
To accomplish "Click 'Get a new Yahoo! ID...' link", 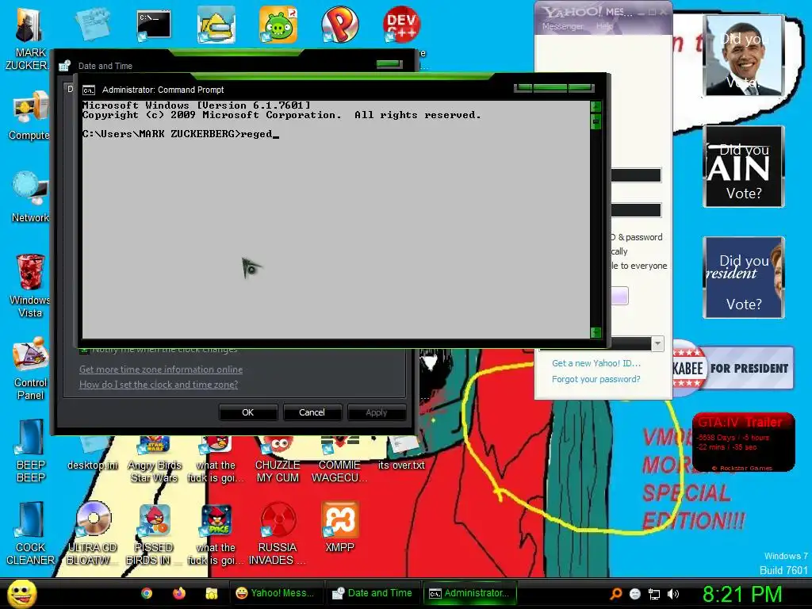I will [596, 363].
